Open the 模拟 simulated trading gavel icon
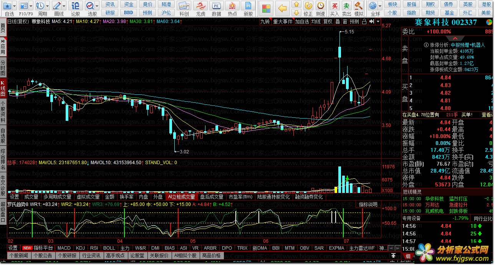The width and height of the screenshot is (495, 265). pyautogui.click(x=359, y=6)
